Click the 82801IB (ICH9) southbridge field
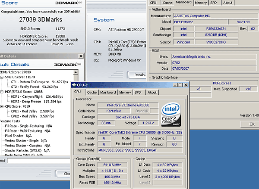The width and height of the screenshot is (259, 189). click(x=216, y=35)
